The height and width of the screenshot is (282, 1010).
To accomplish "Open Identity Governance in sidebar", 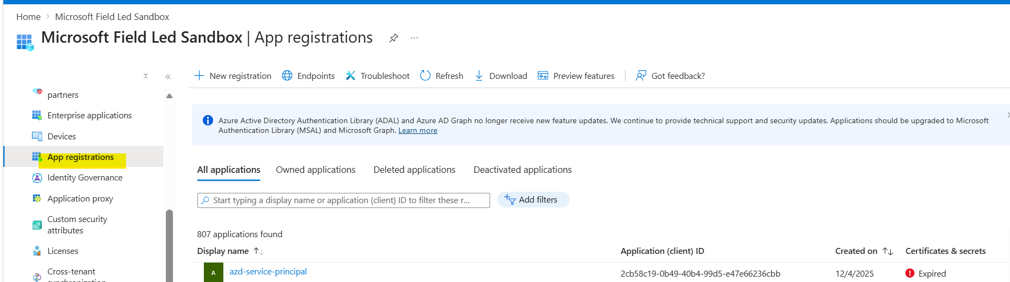I will point(85,178).
